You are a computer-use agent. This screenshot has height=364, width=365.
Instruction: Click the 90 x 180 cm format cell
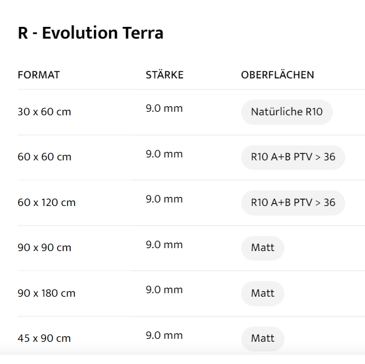tap(47, 293)
